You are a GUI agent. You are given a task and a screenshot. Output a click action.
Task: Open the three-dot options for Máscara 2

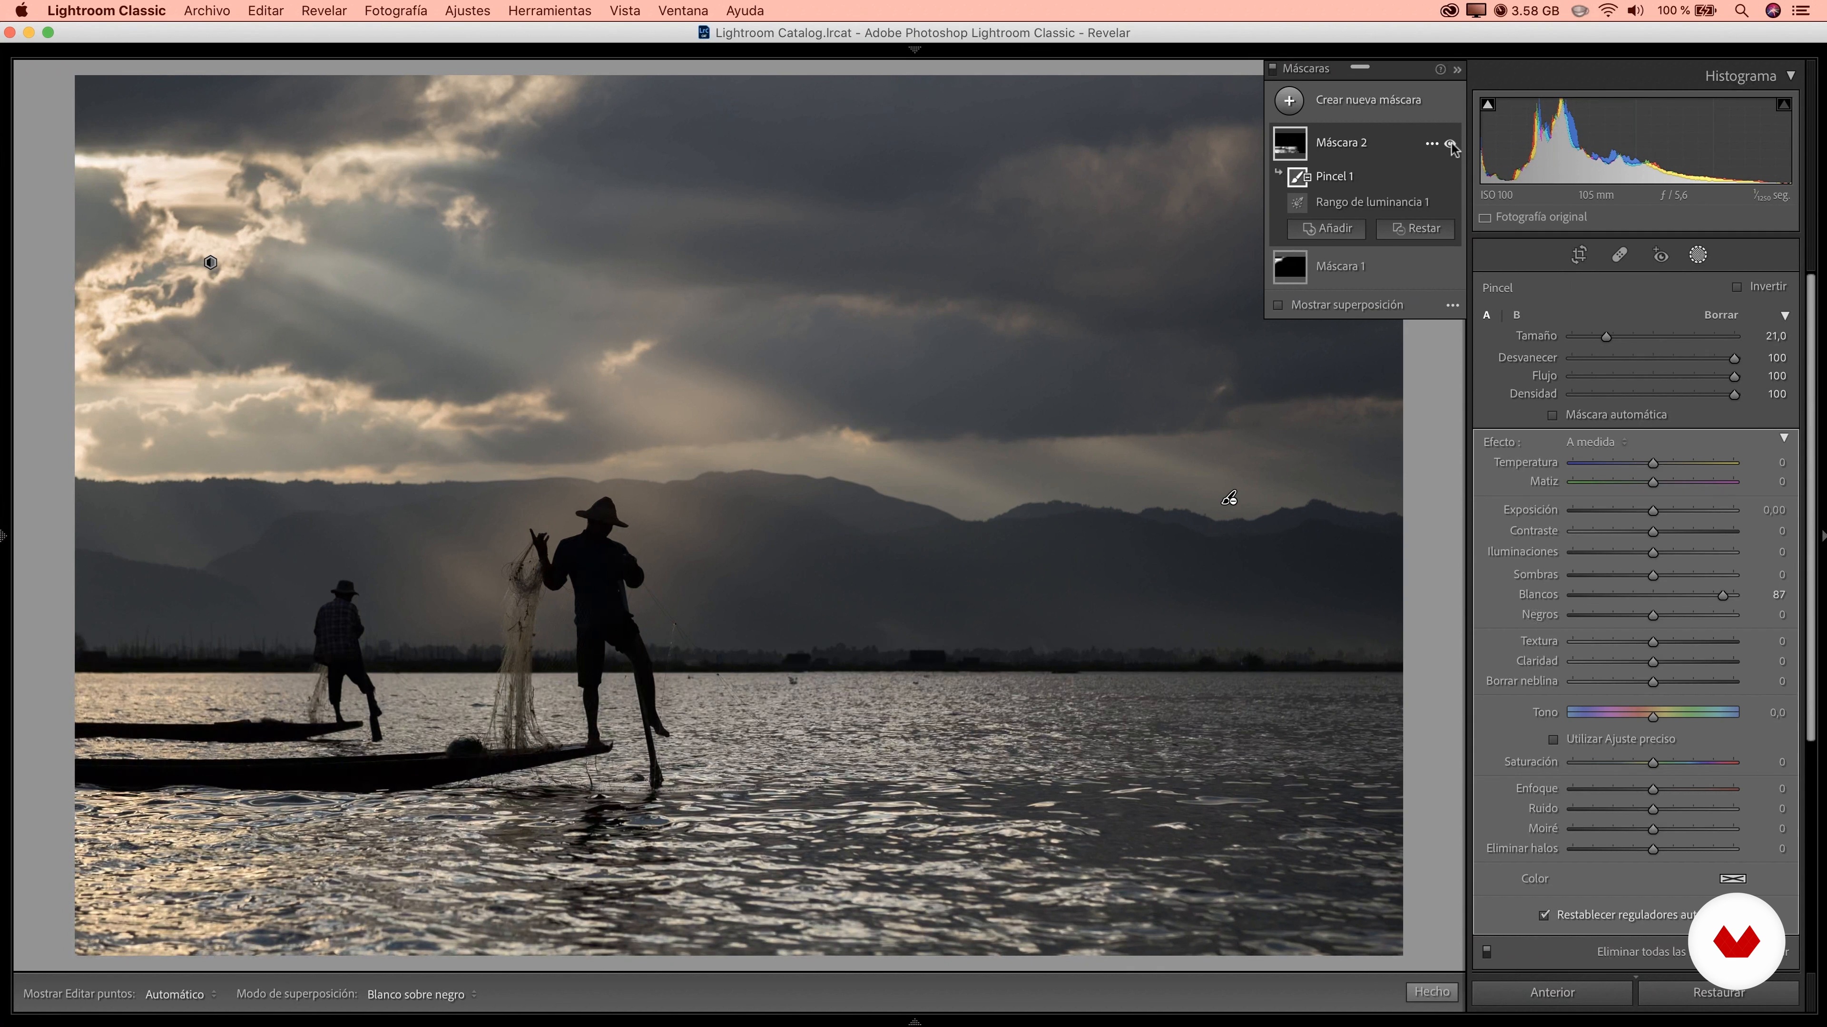coord(1431,143)
